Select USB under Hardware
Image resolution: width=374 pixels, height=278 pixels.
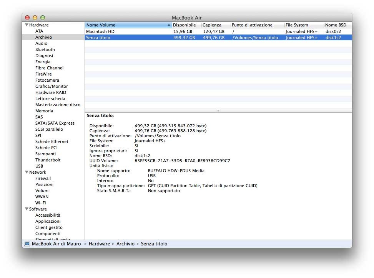(x=39, y=166)
